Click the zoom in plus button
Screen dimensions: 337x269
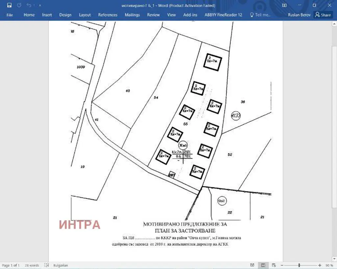pos(320,265)
